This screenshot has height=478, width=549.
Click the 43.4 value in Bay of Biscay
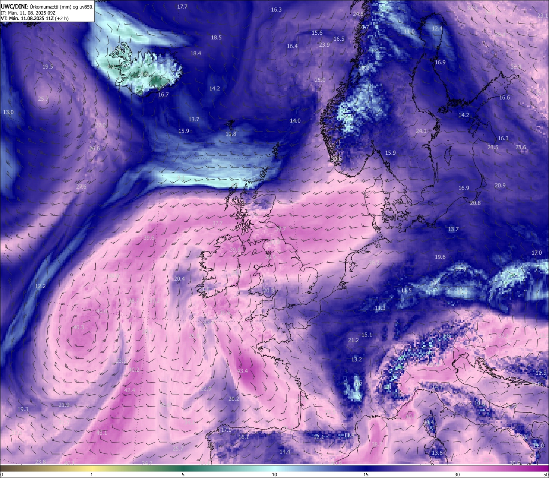(242, 371)
